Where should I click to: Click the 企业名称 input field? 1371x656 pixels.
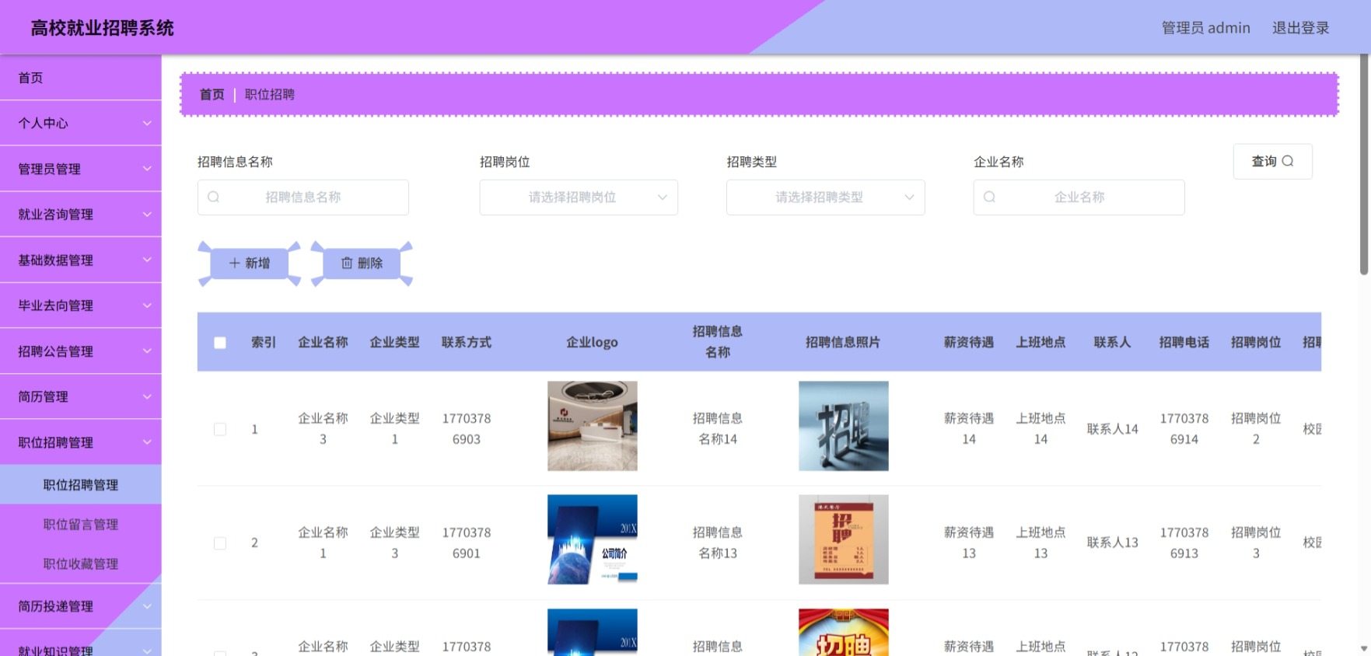[x=1079, y=197]
